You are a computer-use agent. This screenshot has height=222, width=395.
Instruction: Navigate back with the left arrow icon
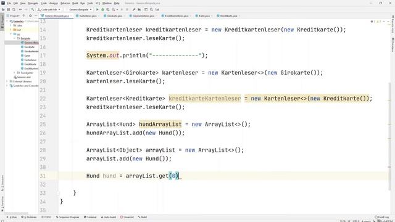point(20,10)
